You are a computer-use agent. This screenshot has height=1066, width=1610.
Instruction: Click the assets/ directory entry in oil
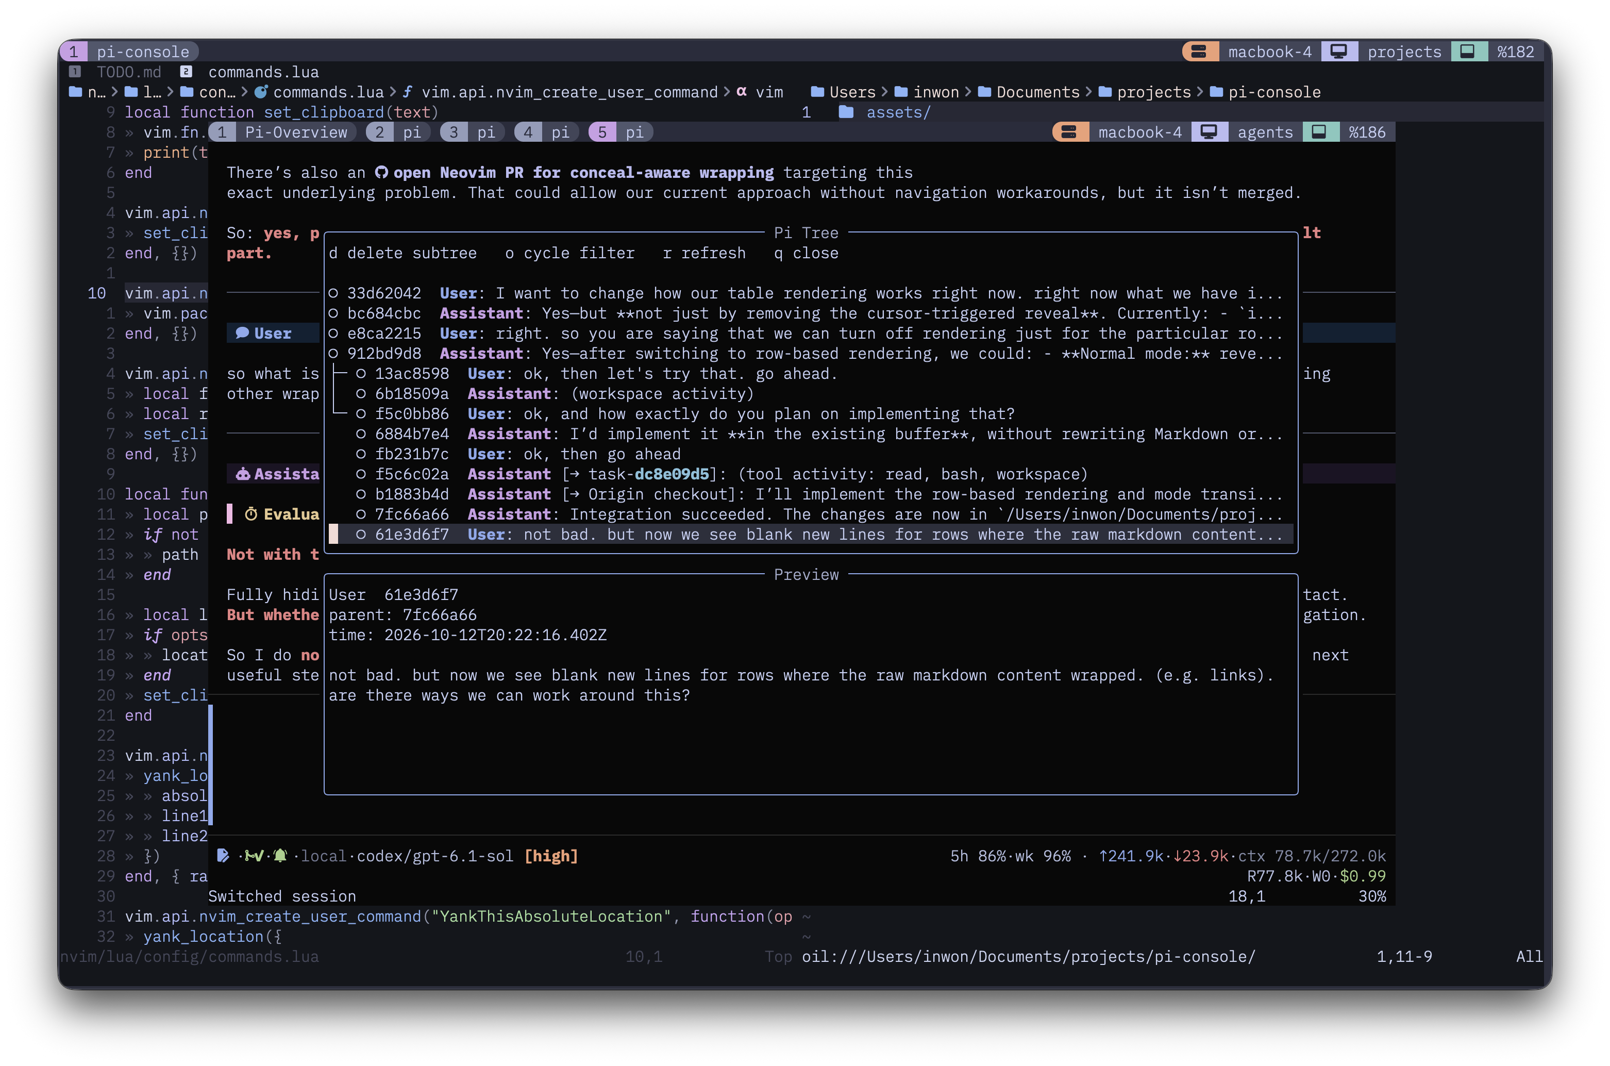(x=898, y=112)
